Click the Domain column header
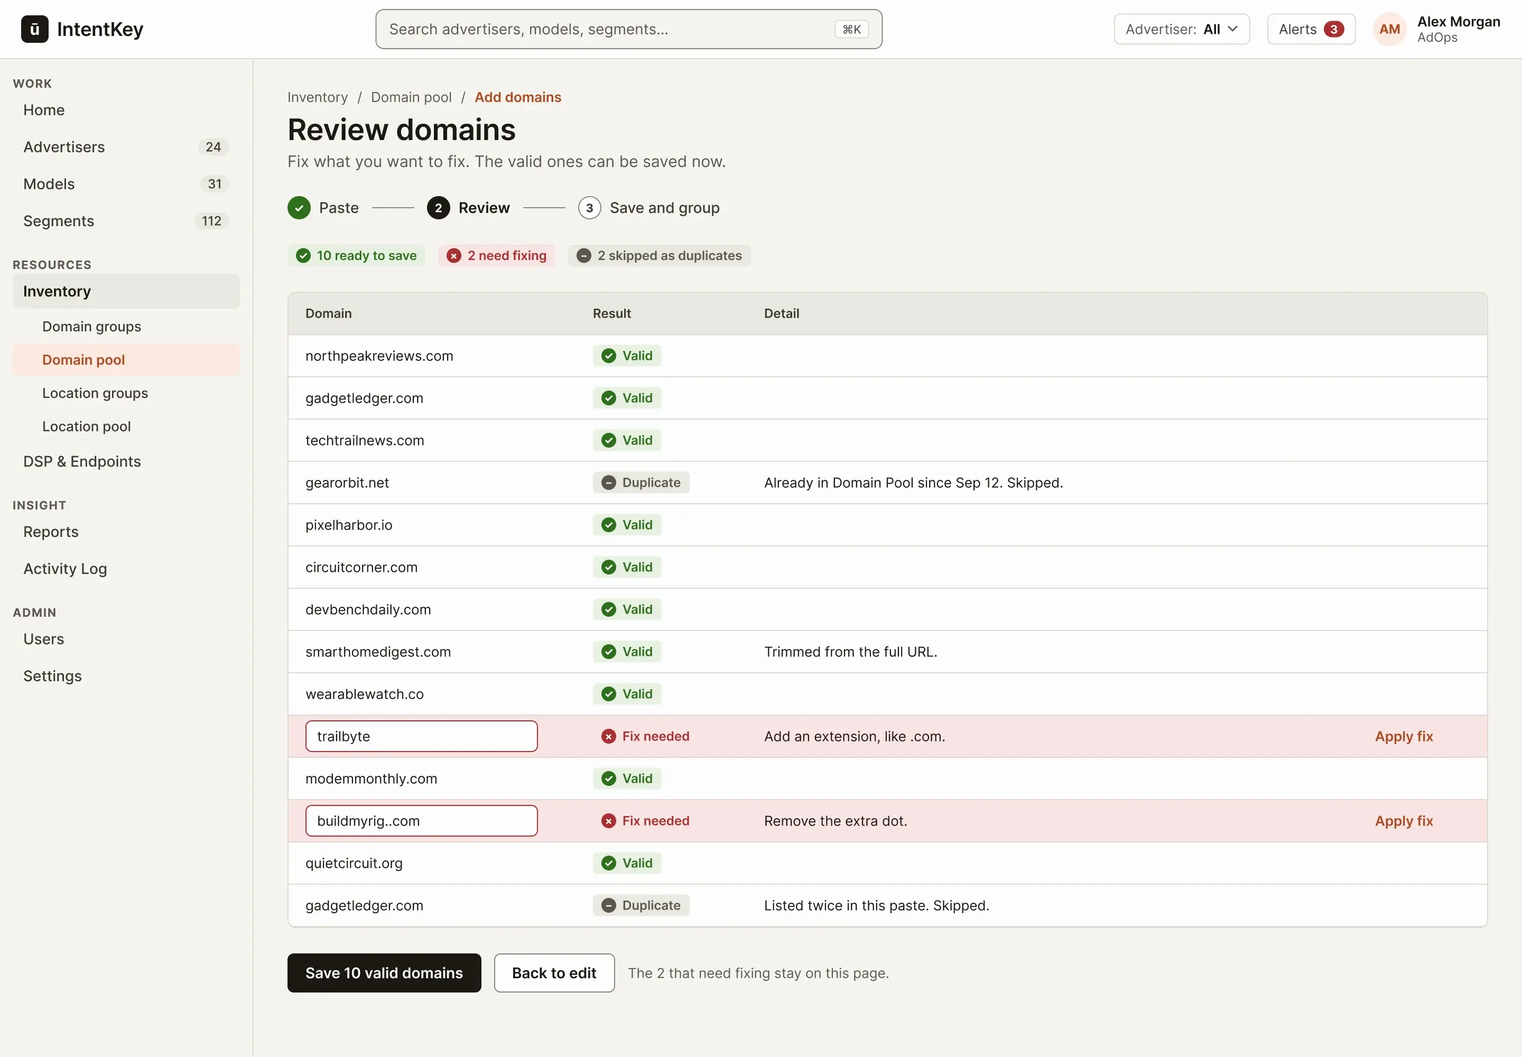1522x1057 pixels. [x=329, y=313]
